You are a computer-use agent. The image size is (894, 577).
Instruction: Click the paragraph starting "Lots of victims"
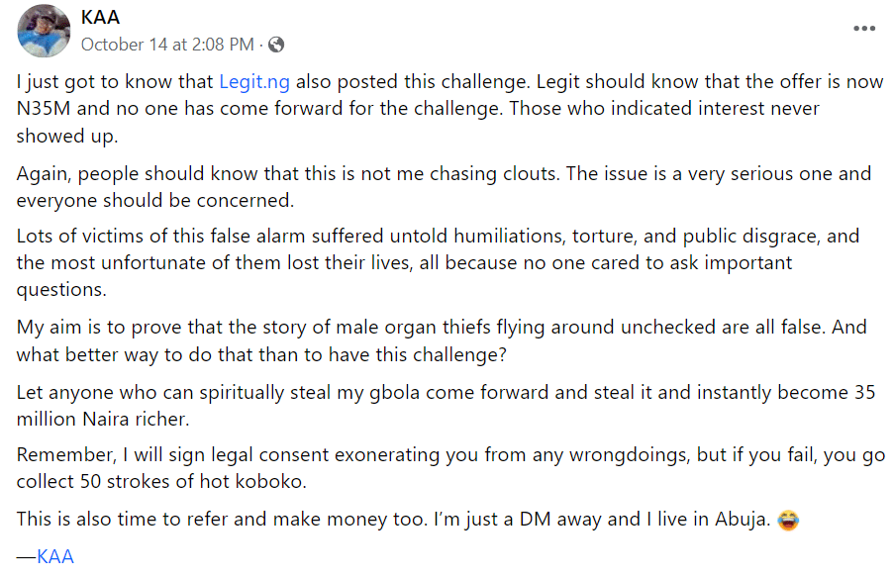click(438, 262)
